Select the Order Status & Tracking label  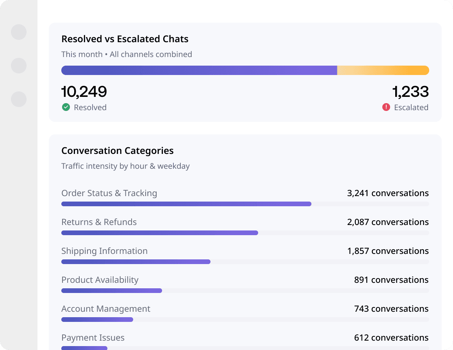[109, 193]
